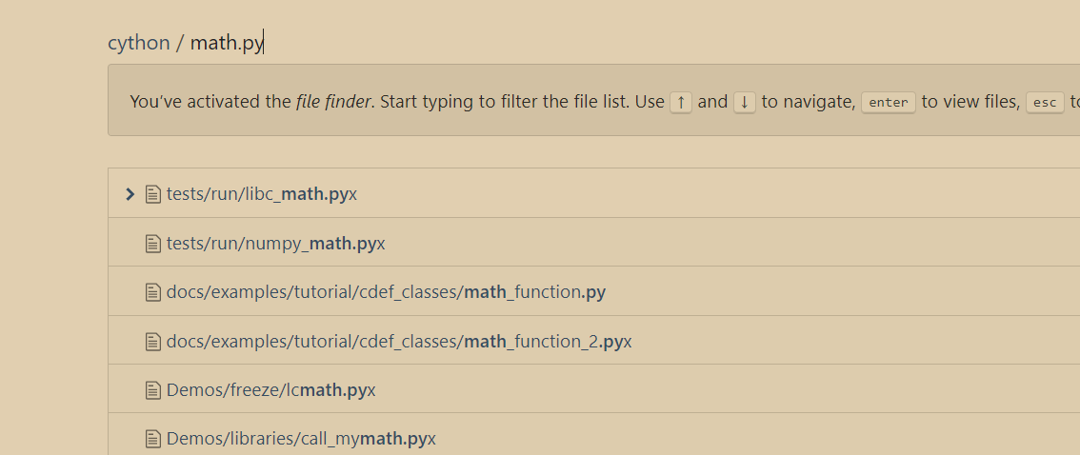
Task: Click file icon beside call_mymath.pyx
Action: [152, 439]
